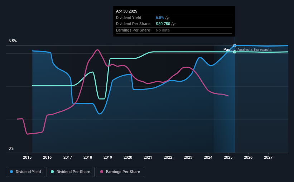
Task: Click the 2023 x-axis label
Action: [188, 157]
